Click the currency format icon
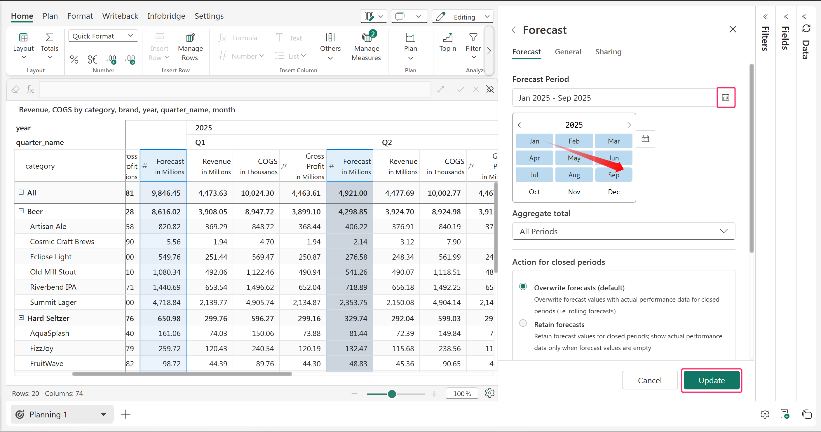This screenshot has height=432, width=821. click(x=92, y=59)
